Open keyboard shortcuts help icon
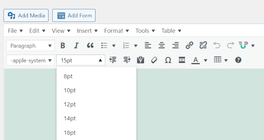The height and width of the screenshot is (140, 264). click(238, 60)
